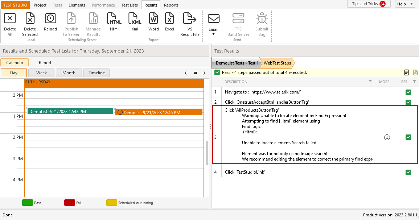This screenshot has height=220, width=419.
Task: Click the calendar vertical scrollbar
Action: tap(207, 153)
